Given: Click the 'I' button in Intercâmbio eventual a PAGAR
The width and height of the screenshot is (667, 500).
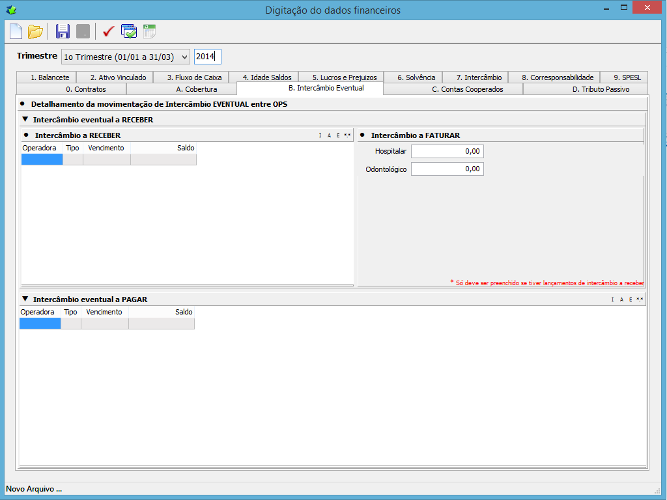Looking at the screenshot, I should click(612, 299).
